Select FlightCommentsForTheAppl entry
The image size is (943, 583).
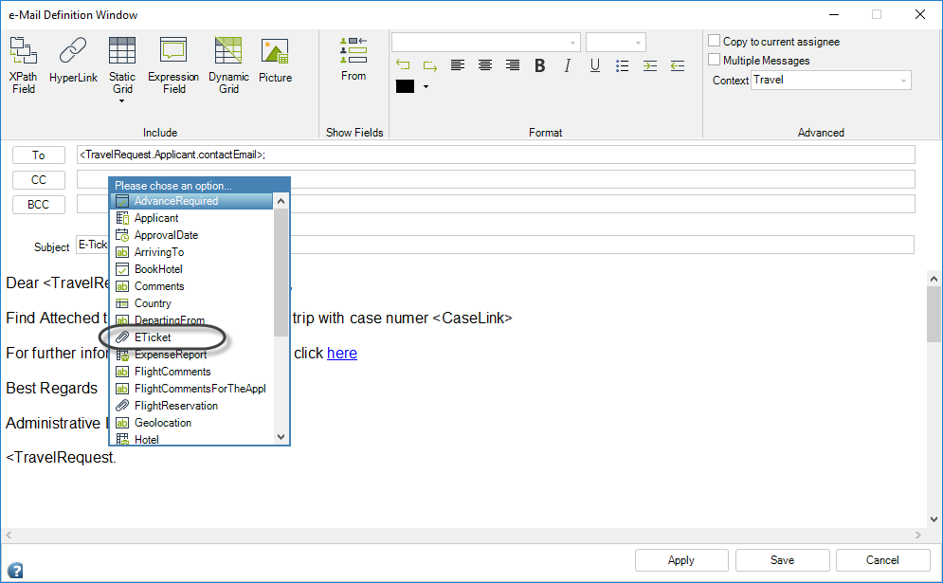(191, 389)
